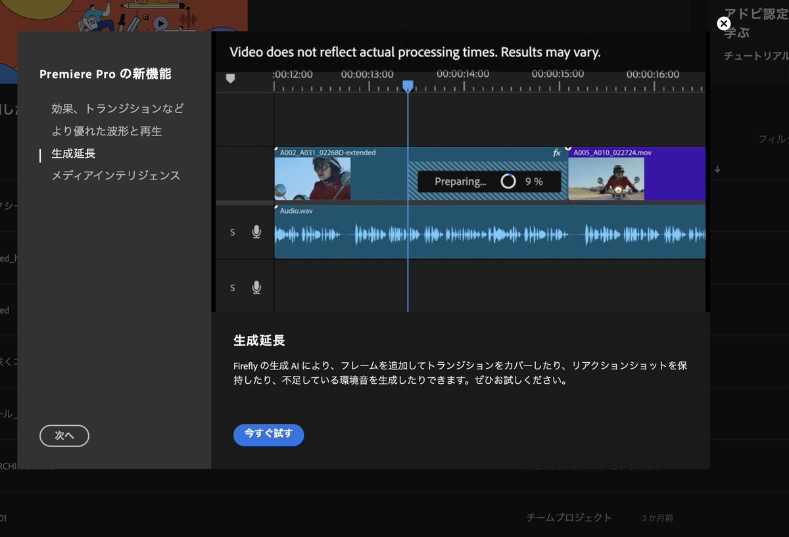The height and width of the screenshot is (537, 789).
Task: Click チームプロジェクト in the background list
Action: (569, 517)
